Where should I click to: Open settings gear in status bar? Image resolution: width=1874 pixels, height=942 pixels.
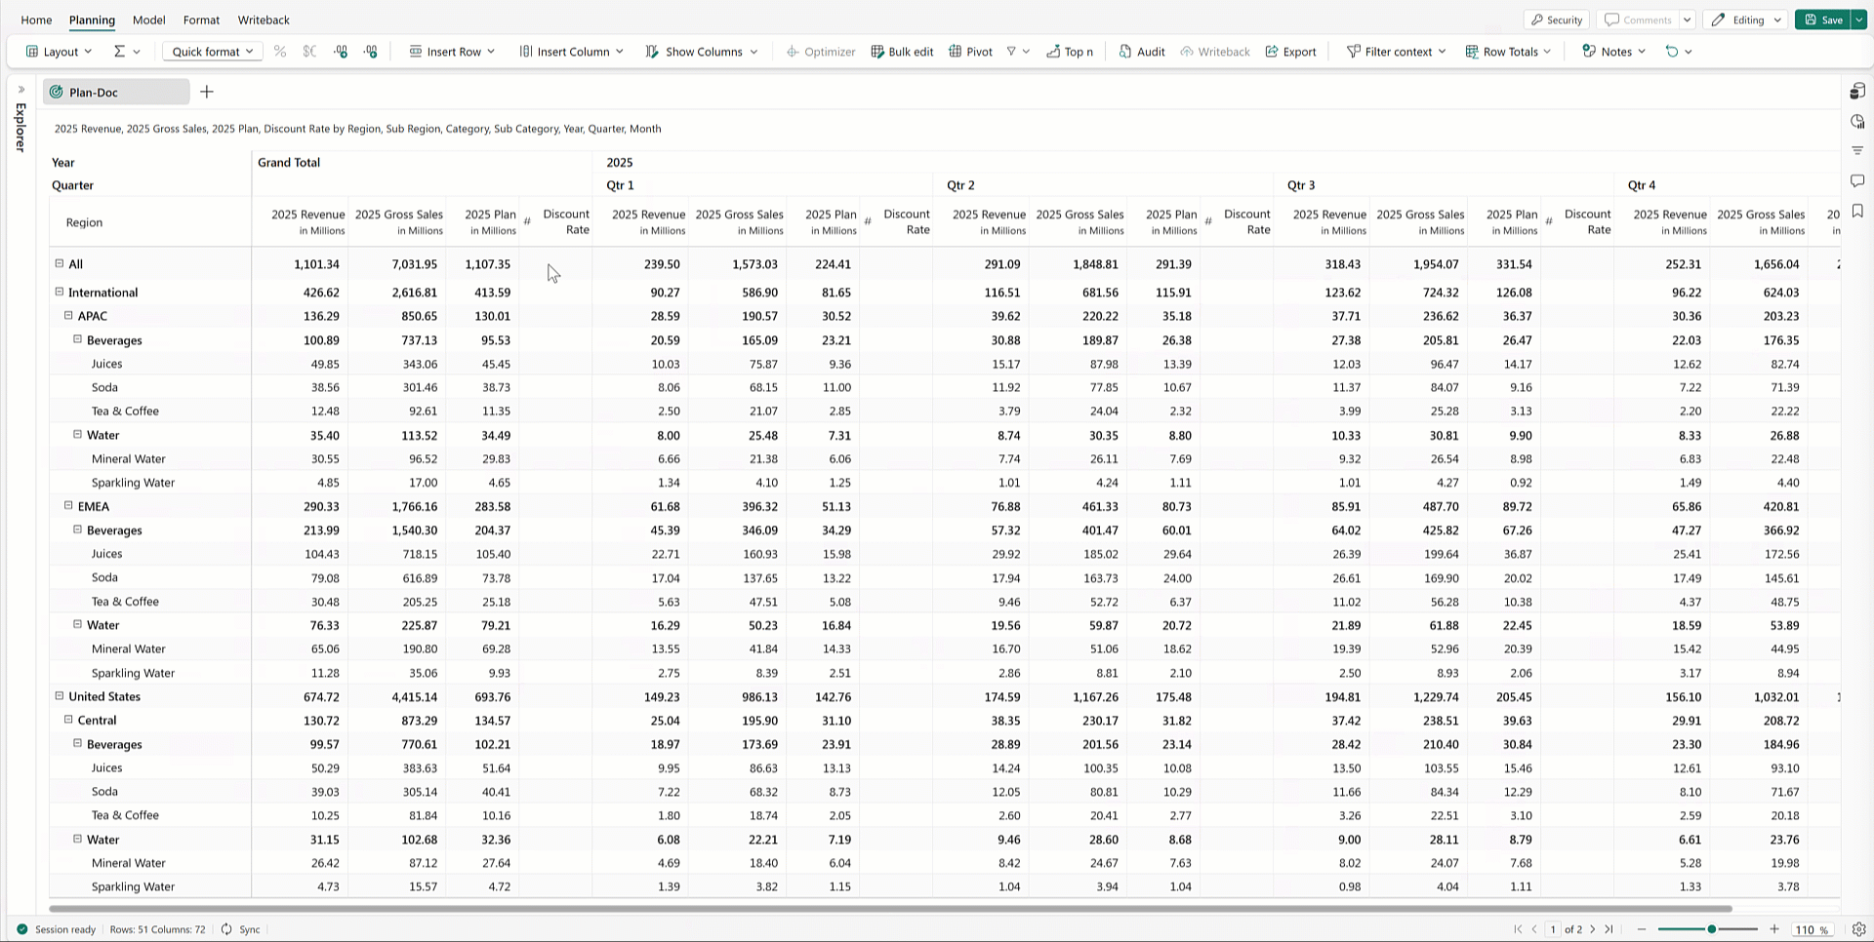pos(1858,929)
